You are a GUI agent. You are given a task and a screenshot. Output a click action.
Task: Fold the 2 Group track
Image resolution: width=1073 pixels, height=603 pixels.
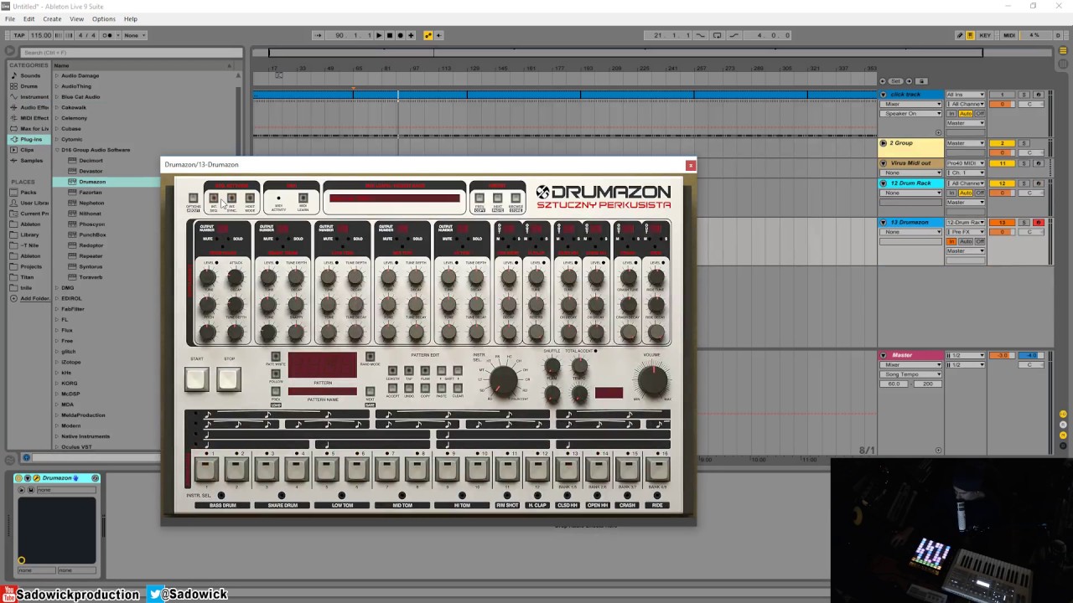tap(883, 143)
